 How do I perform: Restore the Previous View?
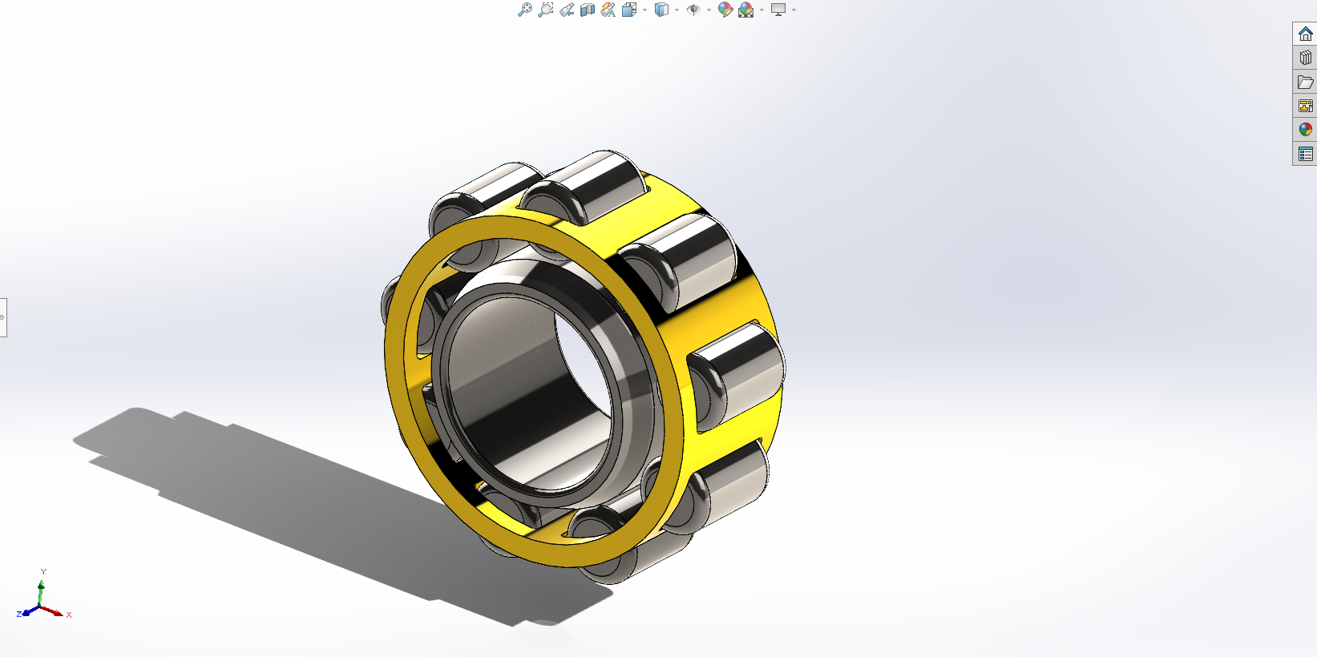(x=567, y=10)
